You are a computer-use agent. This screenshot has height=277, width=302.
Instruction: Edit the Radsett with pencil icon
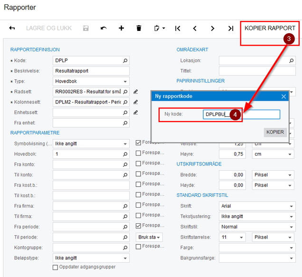[136, 92]
